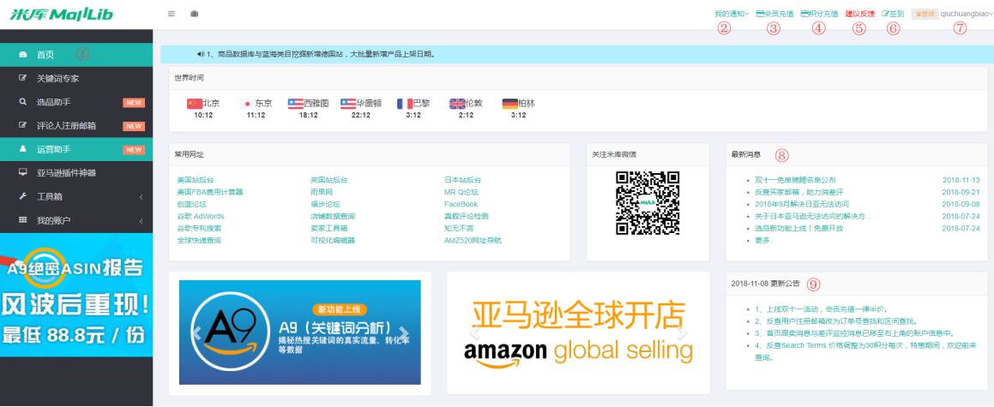994x407 pixels.
Task: Click 会员充值 in the top bar
Action: pos(774,14)
